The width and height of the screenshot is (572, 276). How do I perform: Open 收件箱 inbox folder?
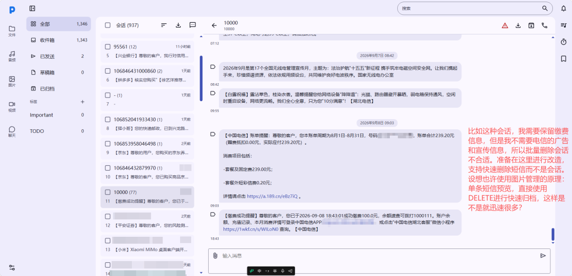58,40
